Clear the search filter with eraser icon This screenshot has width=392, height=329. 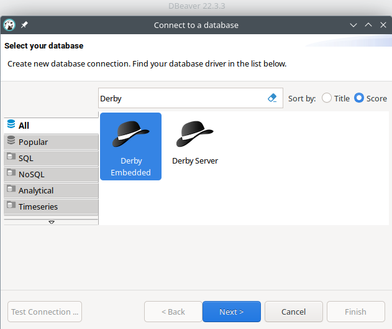(x=272, y=98)
